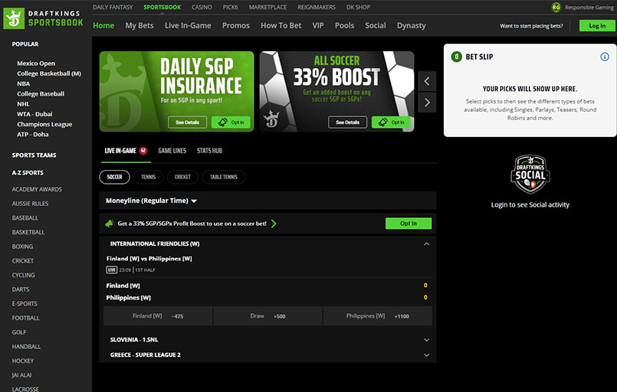Click See Details on Daily SGP Insurance

click(187, 122)
